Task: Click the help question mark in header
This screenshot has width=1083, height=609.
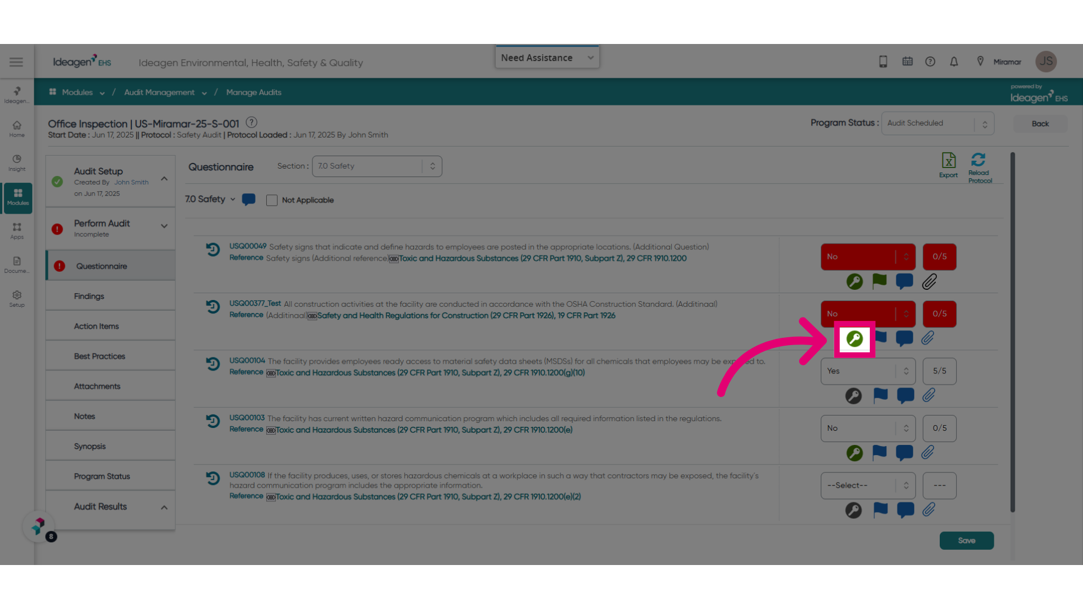Action: point(930,61)
